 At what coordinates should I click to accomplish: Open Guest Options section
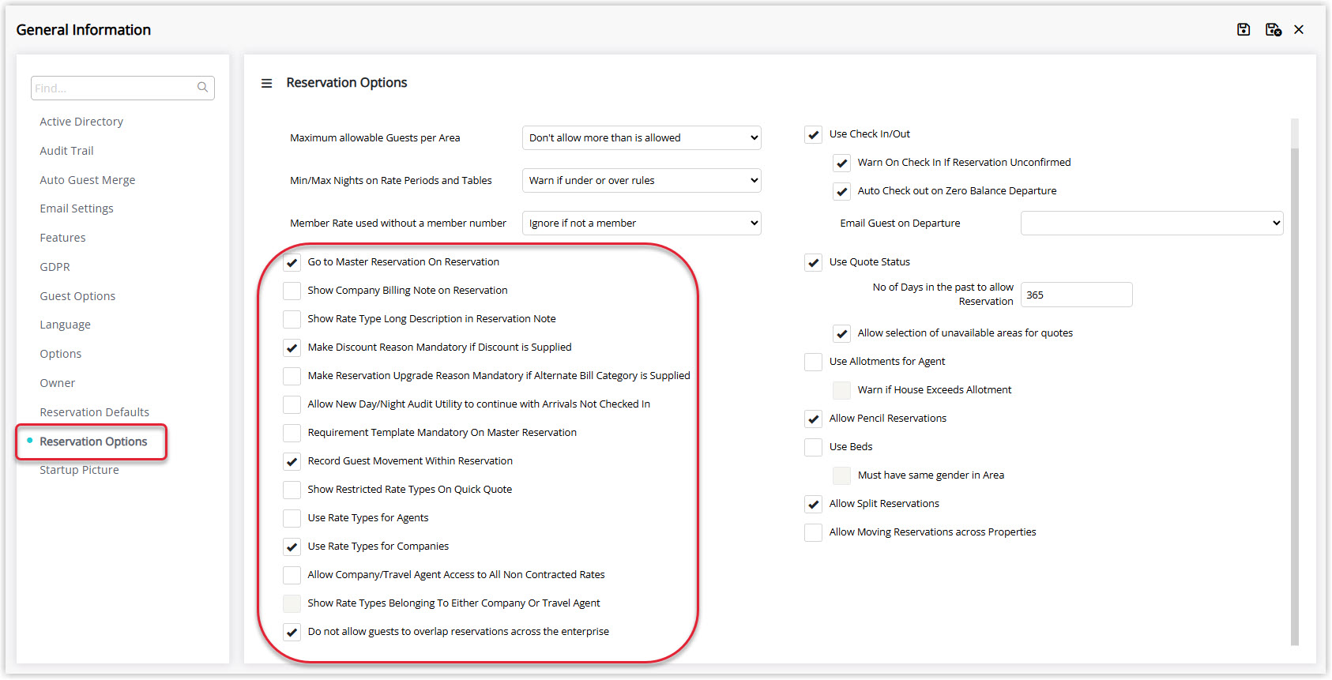[x=77, y=296]
